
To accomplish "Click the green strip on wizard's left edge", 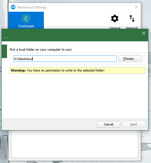I will pos(4,51).
